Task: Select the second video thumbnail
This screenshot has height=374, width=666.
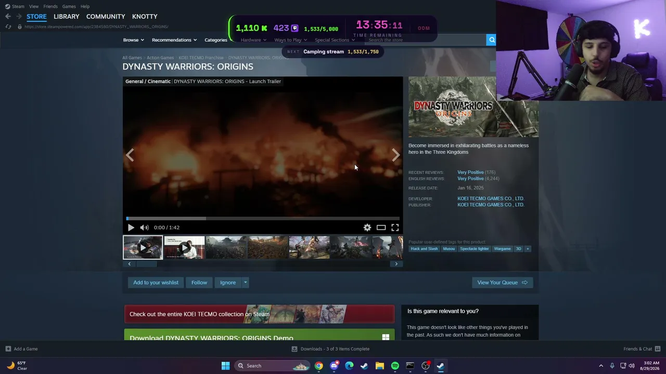Action: pos(184,248)
